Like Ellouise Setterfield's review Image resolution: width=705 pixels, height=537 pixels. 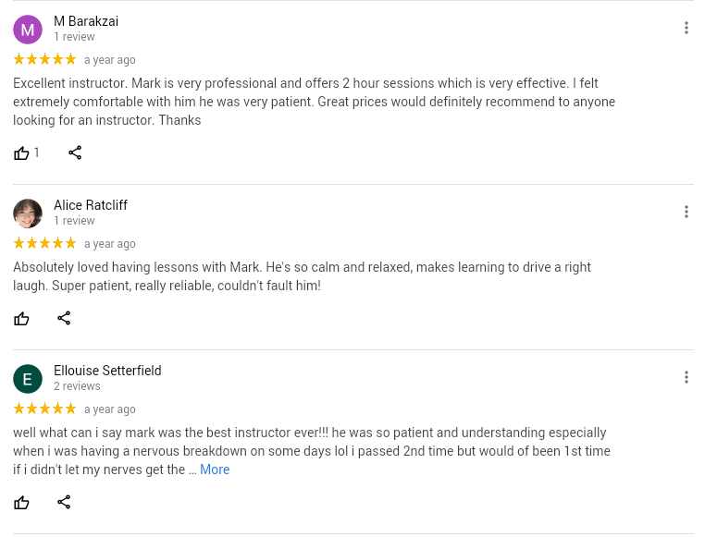point(21,503)
